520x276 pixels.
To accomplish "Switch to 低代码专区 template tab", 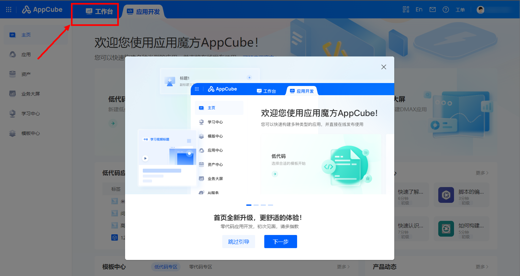I will point(166,267).
